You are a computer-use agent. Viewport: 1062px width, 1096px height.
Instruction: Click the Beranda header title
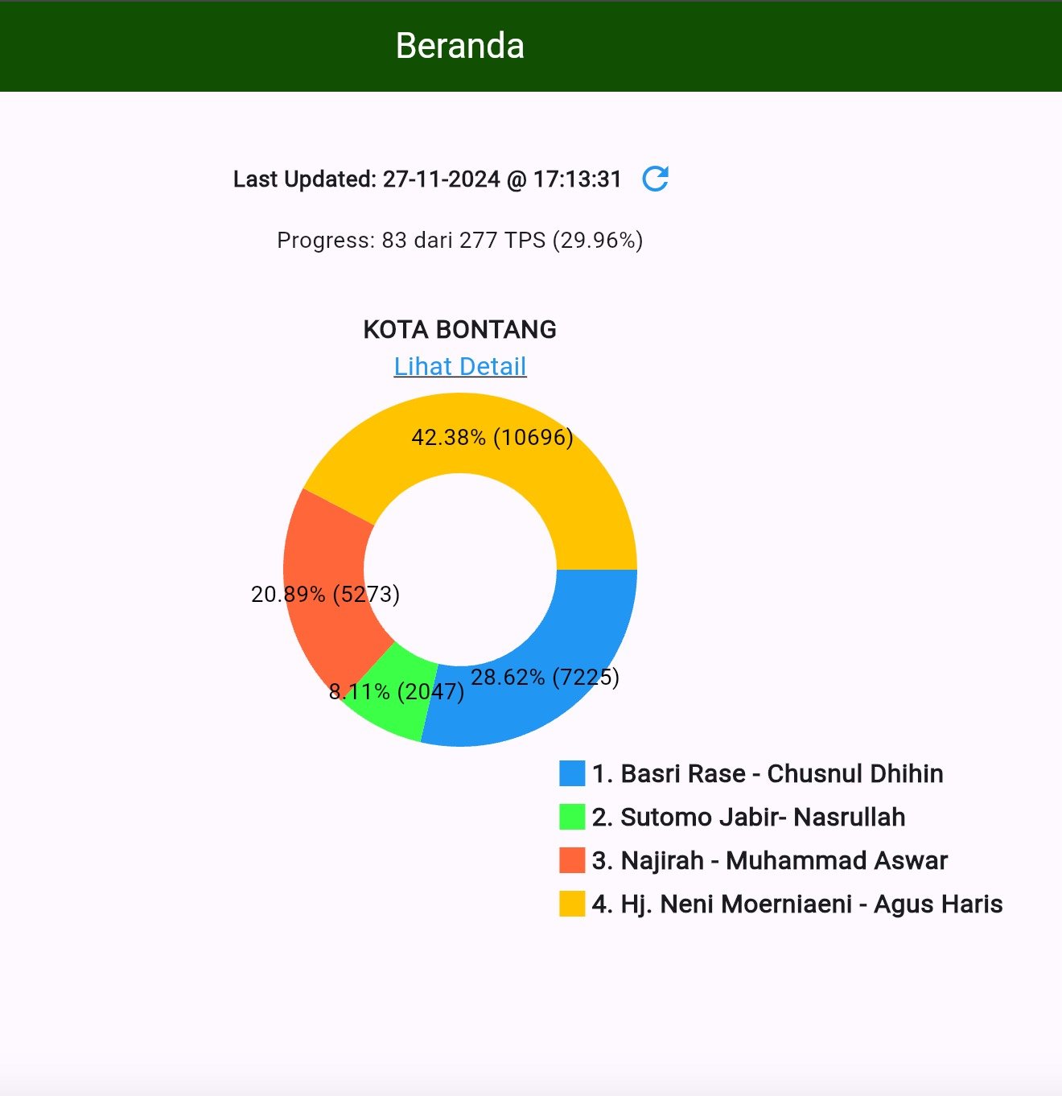point(460,46)
